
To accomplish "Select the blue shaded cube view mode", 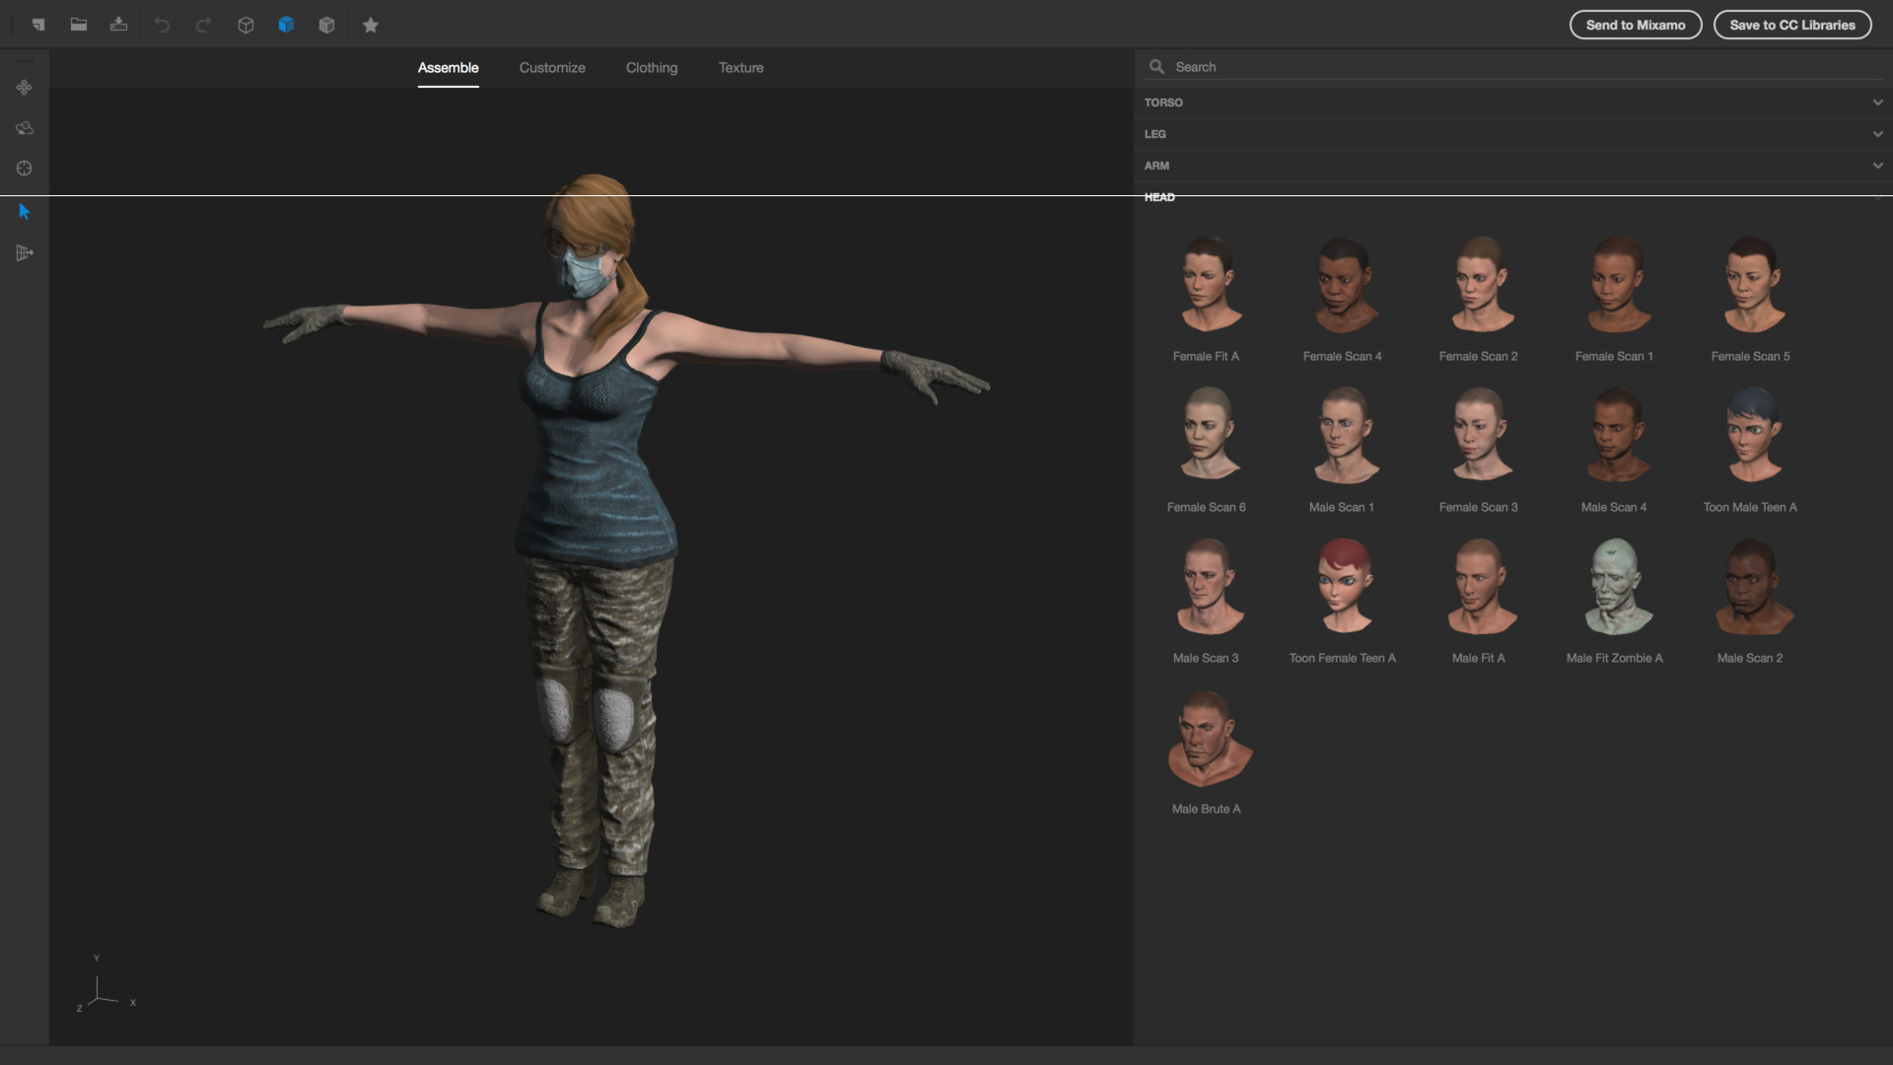I will [286, 25].
